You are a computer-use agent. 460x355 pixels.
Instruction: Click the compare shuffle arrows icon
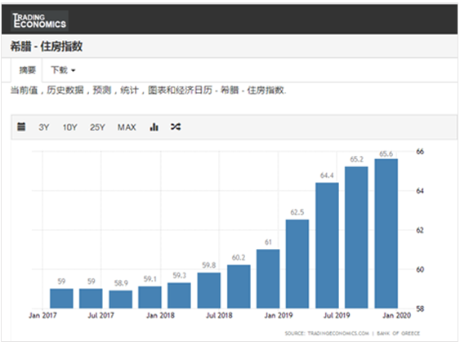pos(176,126)
